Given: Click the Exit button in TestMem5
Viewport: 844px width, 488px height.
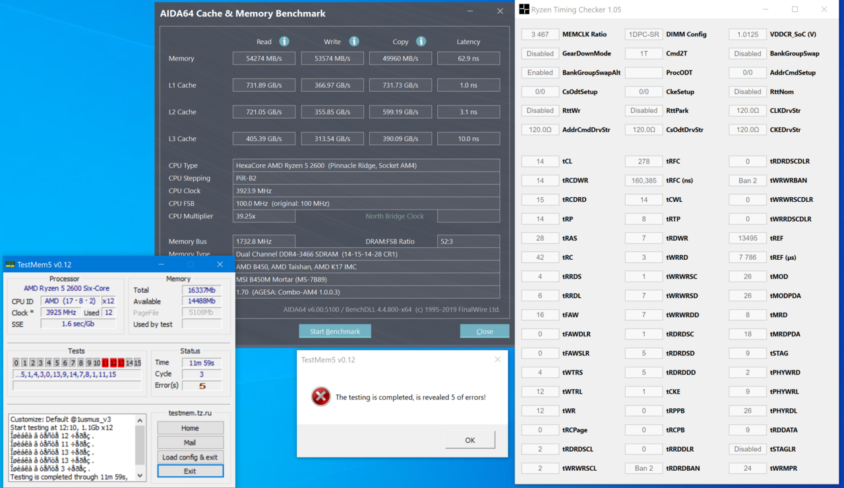Looking at the screenshot, I should (190, 471).
